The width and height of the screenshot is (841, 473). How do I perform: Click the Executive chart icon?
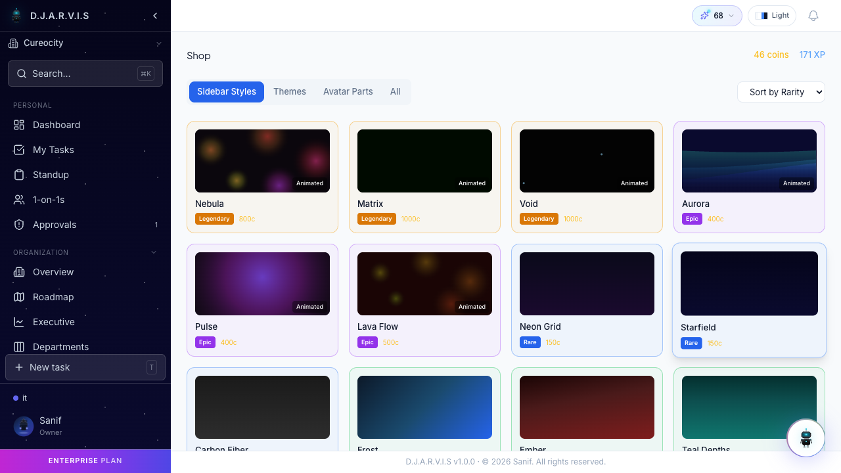19,322
